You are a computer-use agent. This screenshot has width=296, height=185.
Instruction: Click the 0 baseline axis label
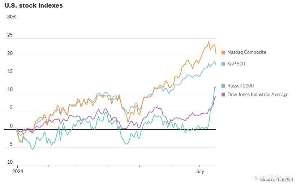11,126
